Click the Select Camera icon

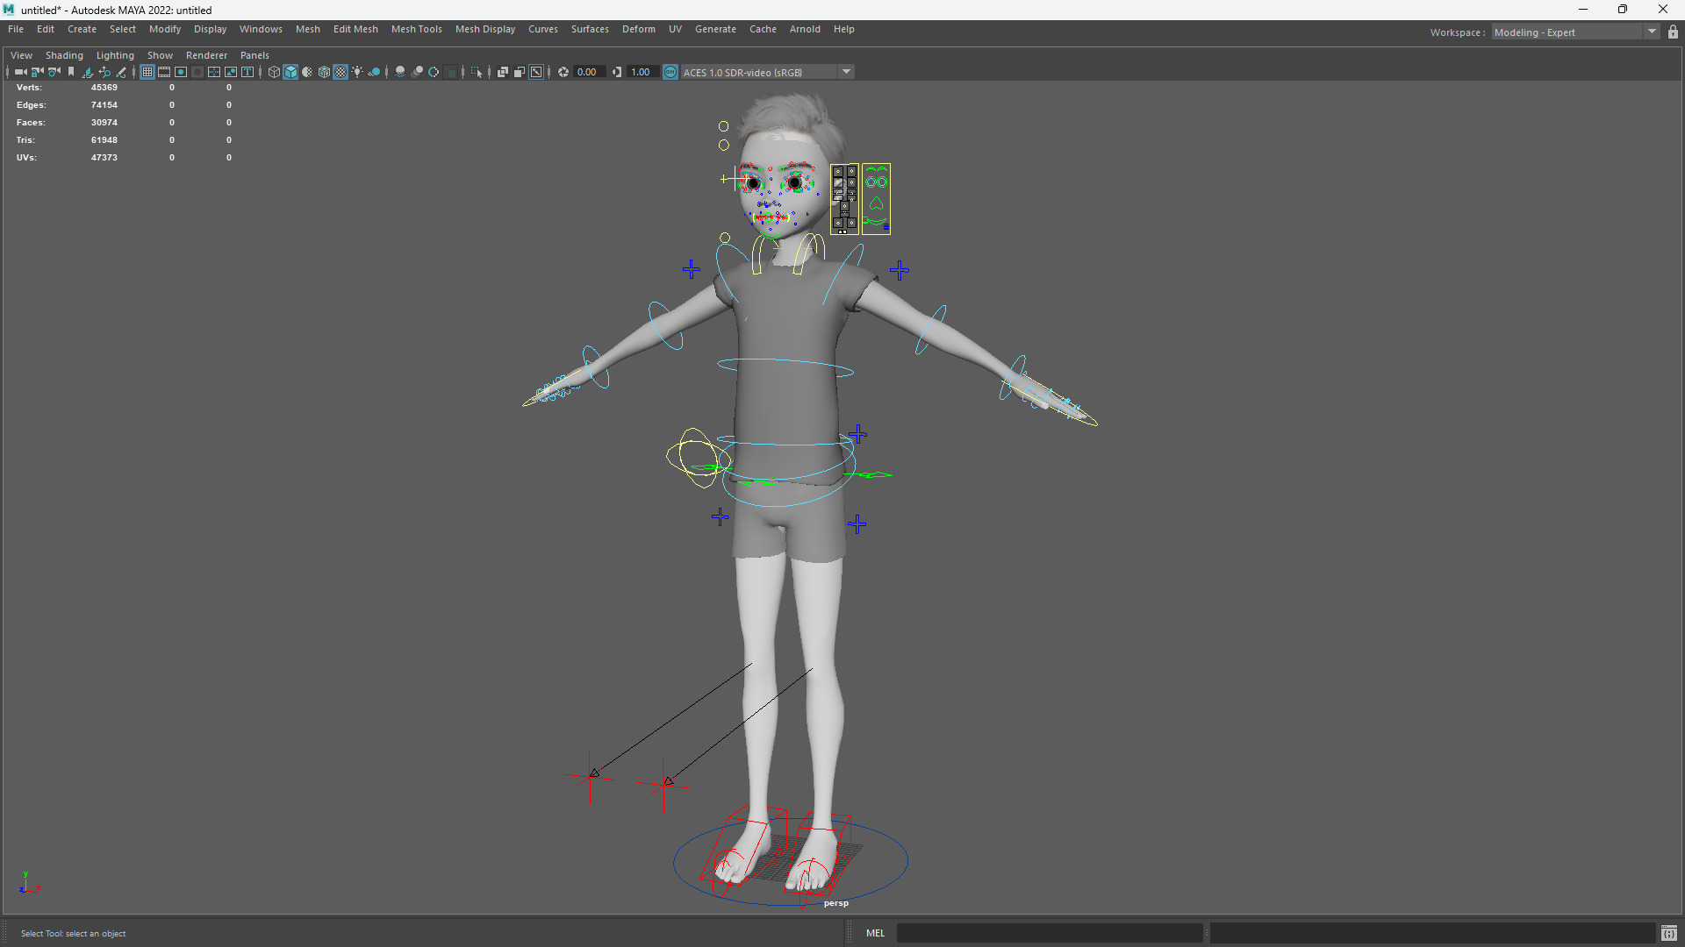[x=20, y=72]
